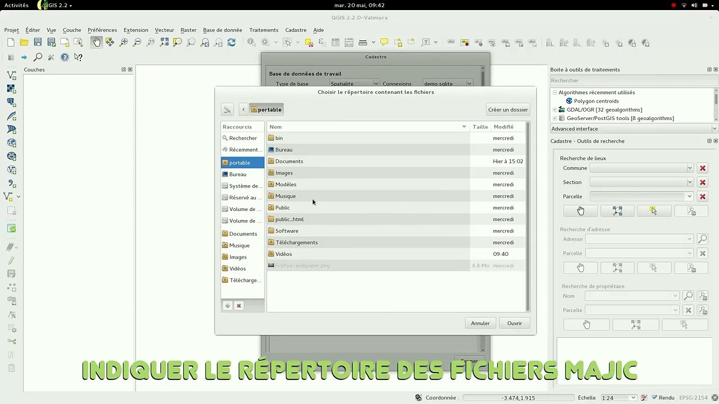Click the Ouvrir button in file dialog
The height and width of the screenshot is (404, 719).
515,323
